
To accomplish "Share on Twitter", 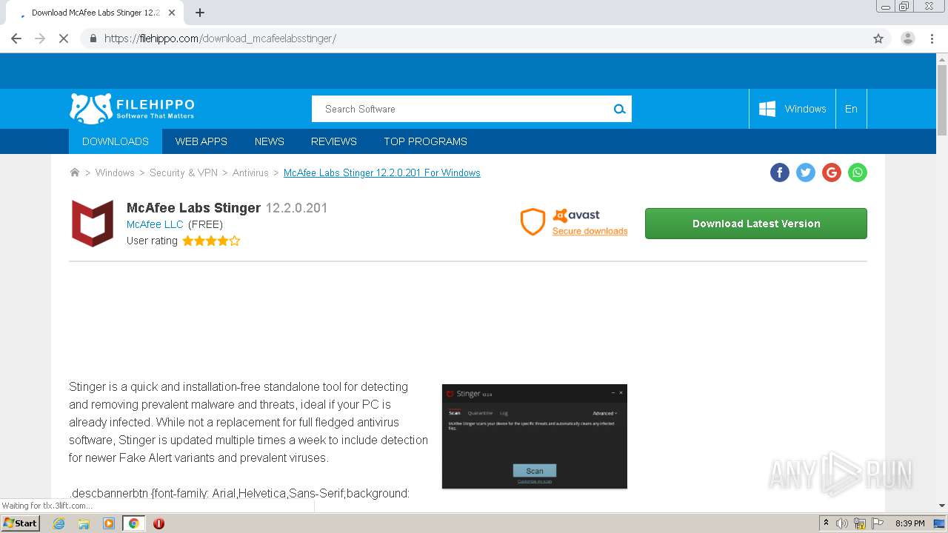I will 806,172.
